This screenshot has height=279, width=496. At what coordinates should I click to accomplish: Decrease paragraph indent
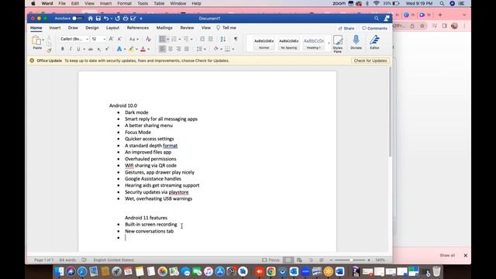pyautogui.click(x=201, y=39)
